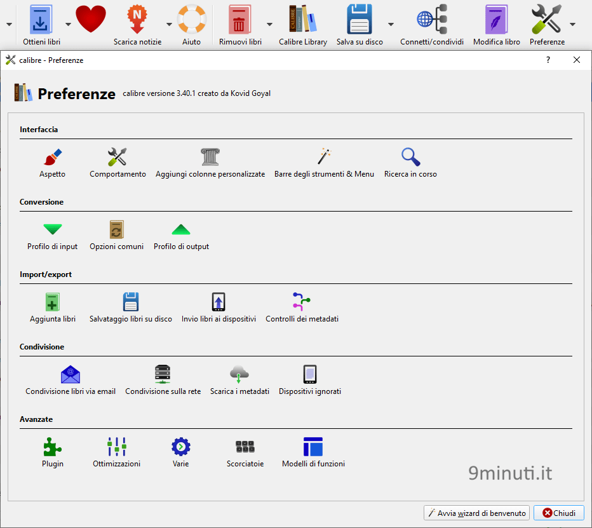This screenshot has height=528, width=592.
Task: Expand the Salva su disco dropdown arrow
Action: [x=391, y=25]
